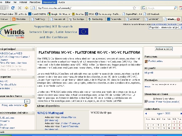Collapse the Menú principal block
This screenshot has height=136, width=182.
33,49
